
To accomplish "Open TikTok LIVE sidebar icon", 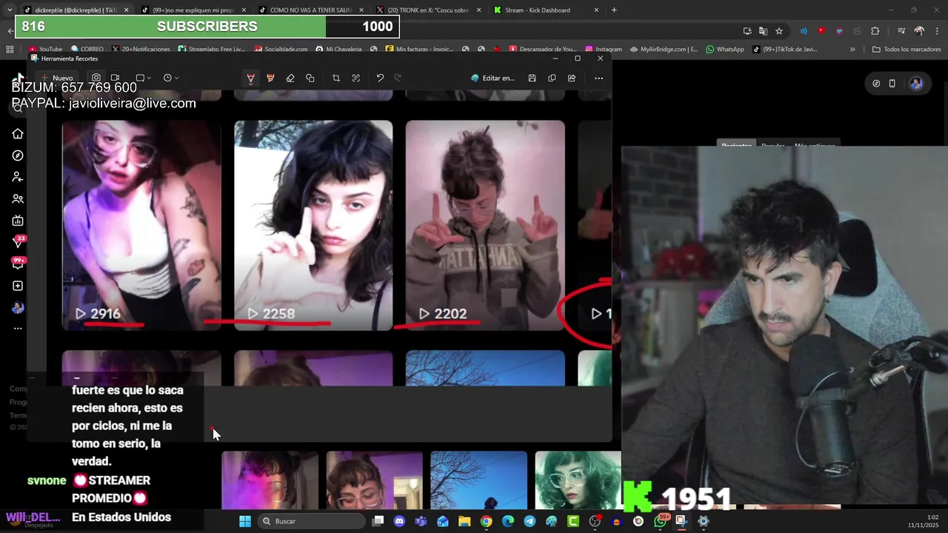I will pos(18,221).
